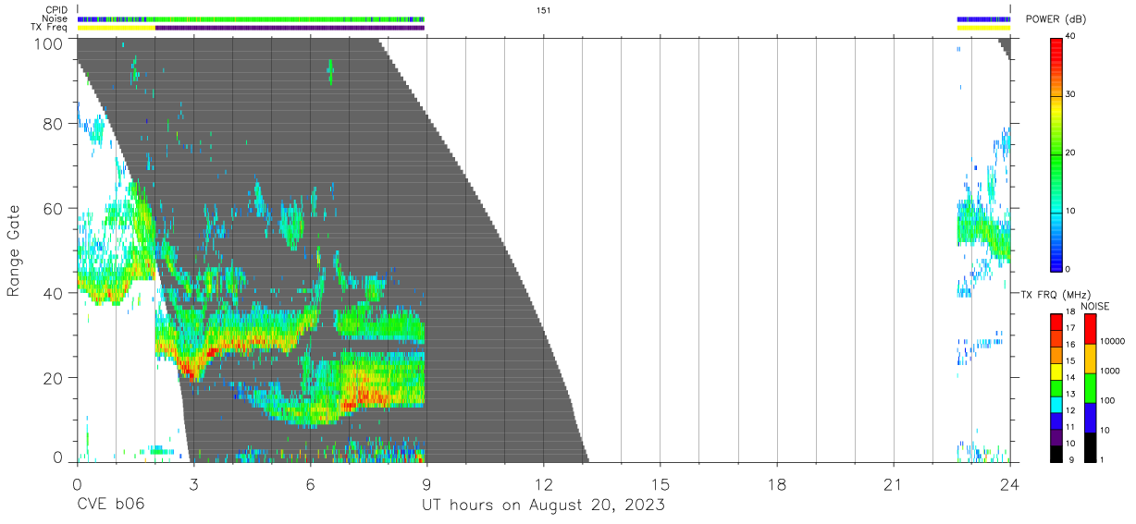Click the green segment of the NOISE colorbar
Screen dimensions: 1136x524
pyautogui.click(x=1091, y=388)
